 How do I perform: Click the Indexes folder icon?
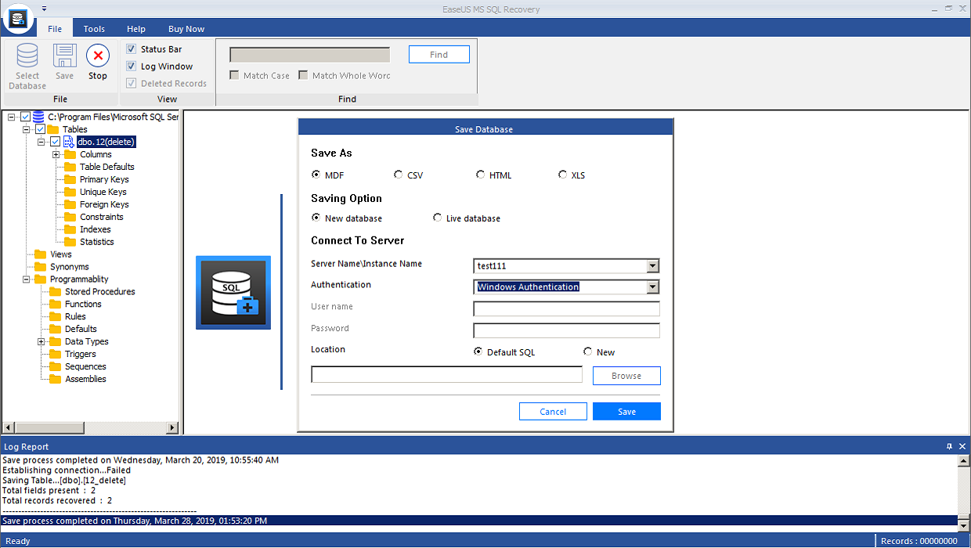(x=70, y=229)
